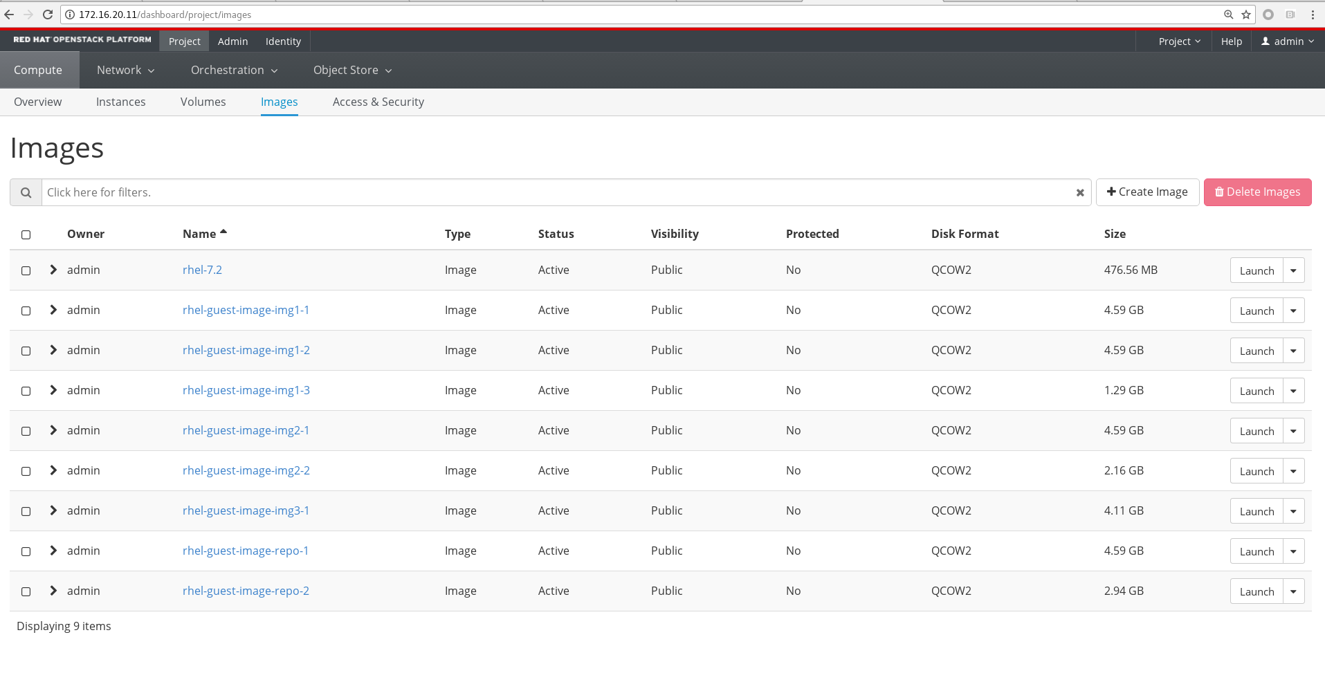Launch the rhel-guest-image-repo-1 image
1325x682 pixels.
pyautogui.click(x=1257, y=551)
